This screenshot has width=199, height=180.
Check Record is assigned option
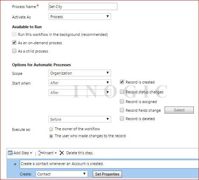coord(122,101)
